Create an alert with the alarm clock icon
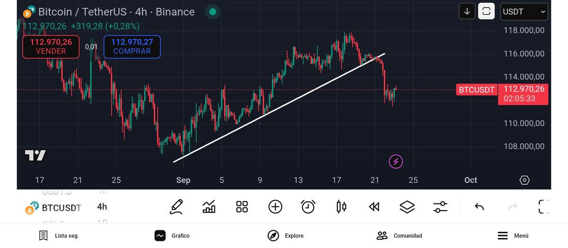Image resolution: width=568 pixels, height=248 pixels. [x=308, y=206]
